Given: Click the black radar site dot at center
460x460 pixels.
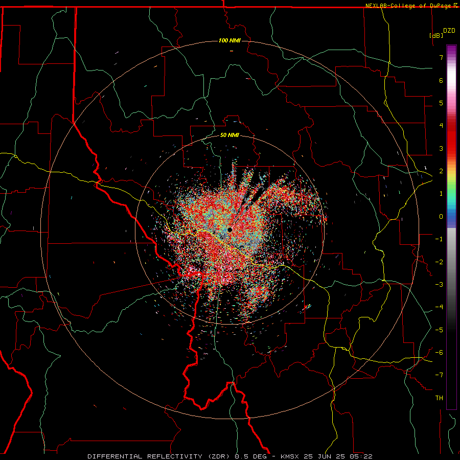Looking at the screenshot, I should (x=229, y=229).
